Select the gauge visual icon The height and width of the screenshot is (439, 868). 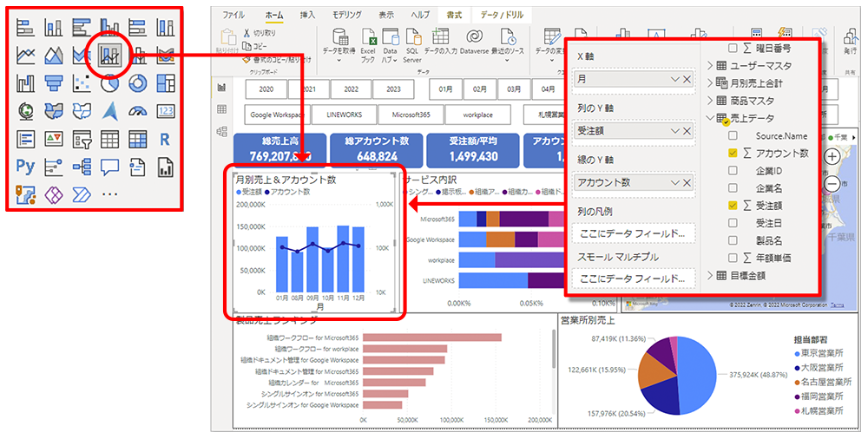coord(137,111)
